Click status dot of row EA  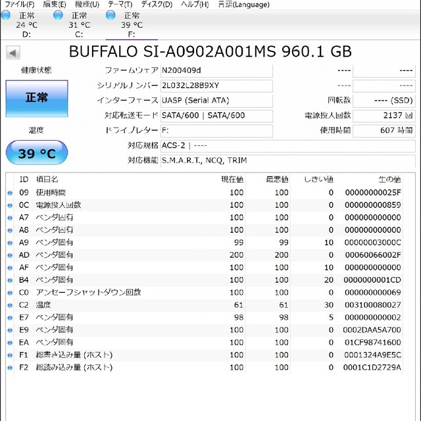[x=10, y=343]
